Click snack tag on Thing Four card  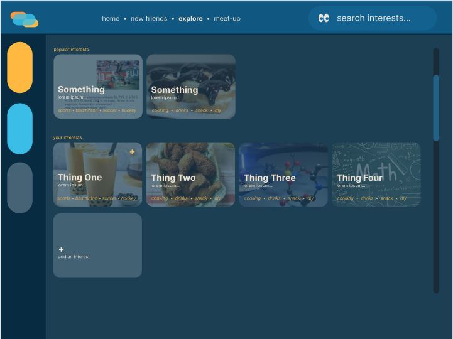pos(386,198)
